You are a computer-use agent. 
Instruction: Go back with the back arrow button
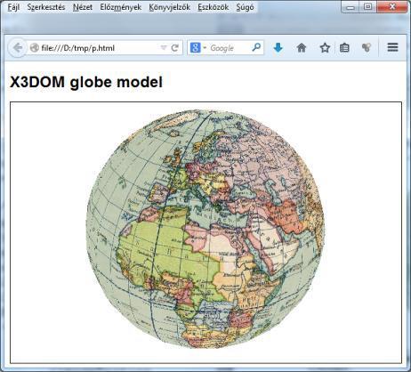point(17,48)
